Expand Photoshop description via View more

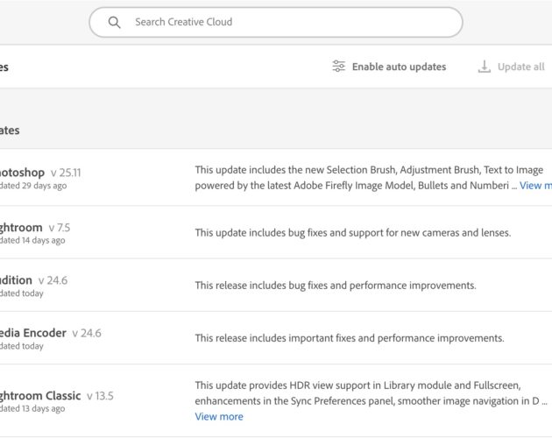535,186
